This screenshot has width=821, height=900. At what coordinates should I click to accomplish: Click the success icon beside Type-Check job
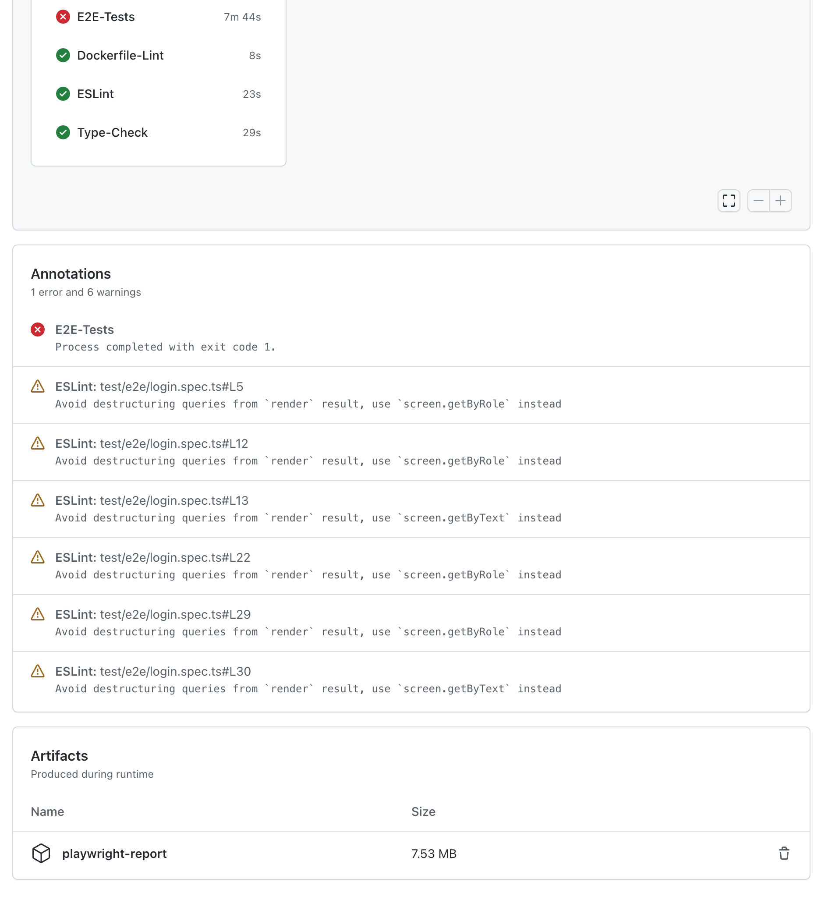pos(63,132)
